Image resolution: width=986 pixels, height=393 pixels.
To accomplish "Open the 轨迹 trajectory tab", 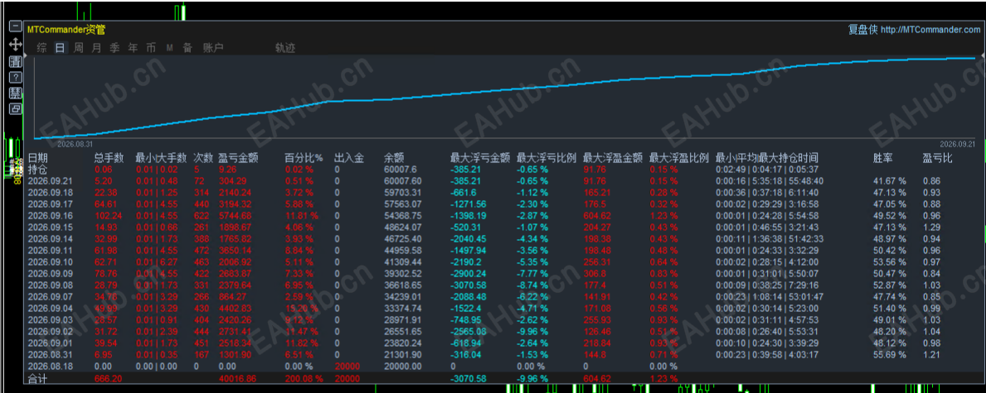I will (285, 48).
